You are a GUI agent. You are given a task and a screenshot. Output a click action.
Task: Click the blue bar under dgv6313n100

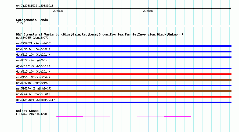tap(124, 57)
